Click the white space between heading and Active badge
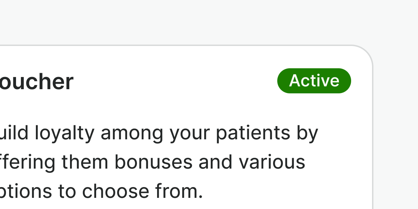The height and width of the screenshot is (209, 418). point(174,82)
